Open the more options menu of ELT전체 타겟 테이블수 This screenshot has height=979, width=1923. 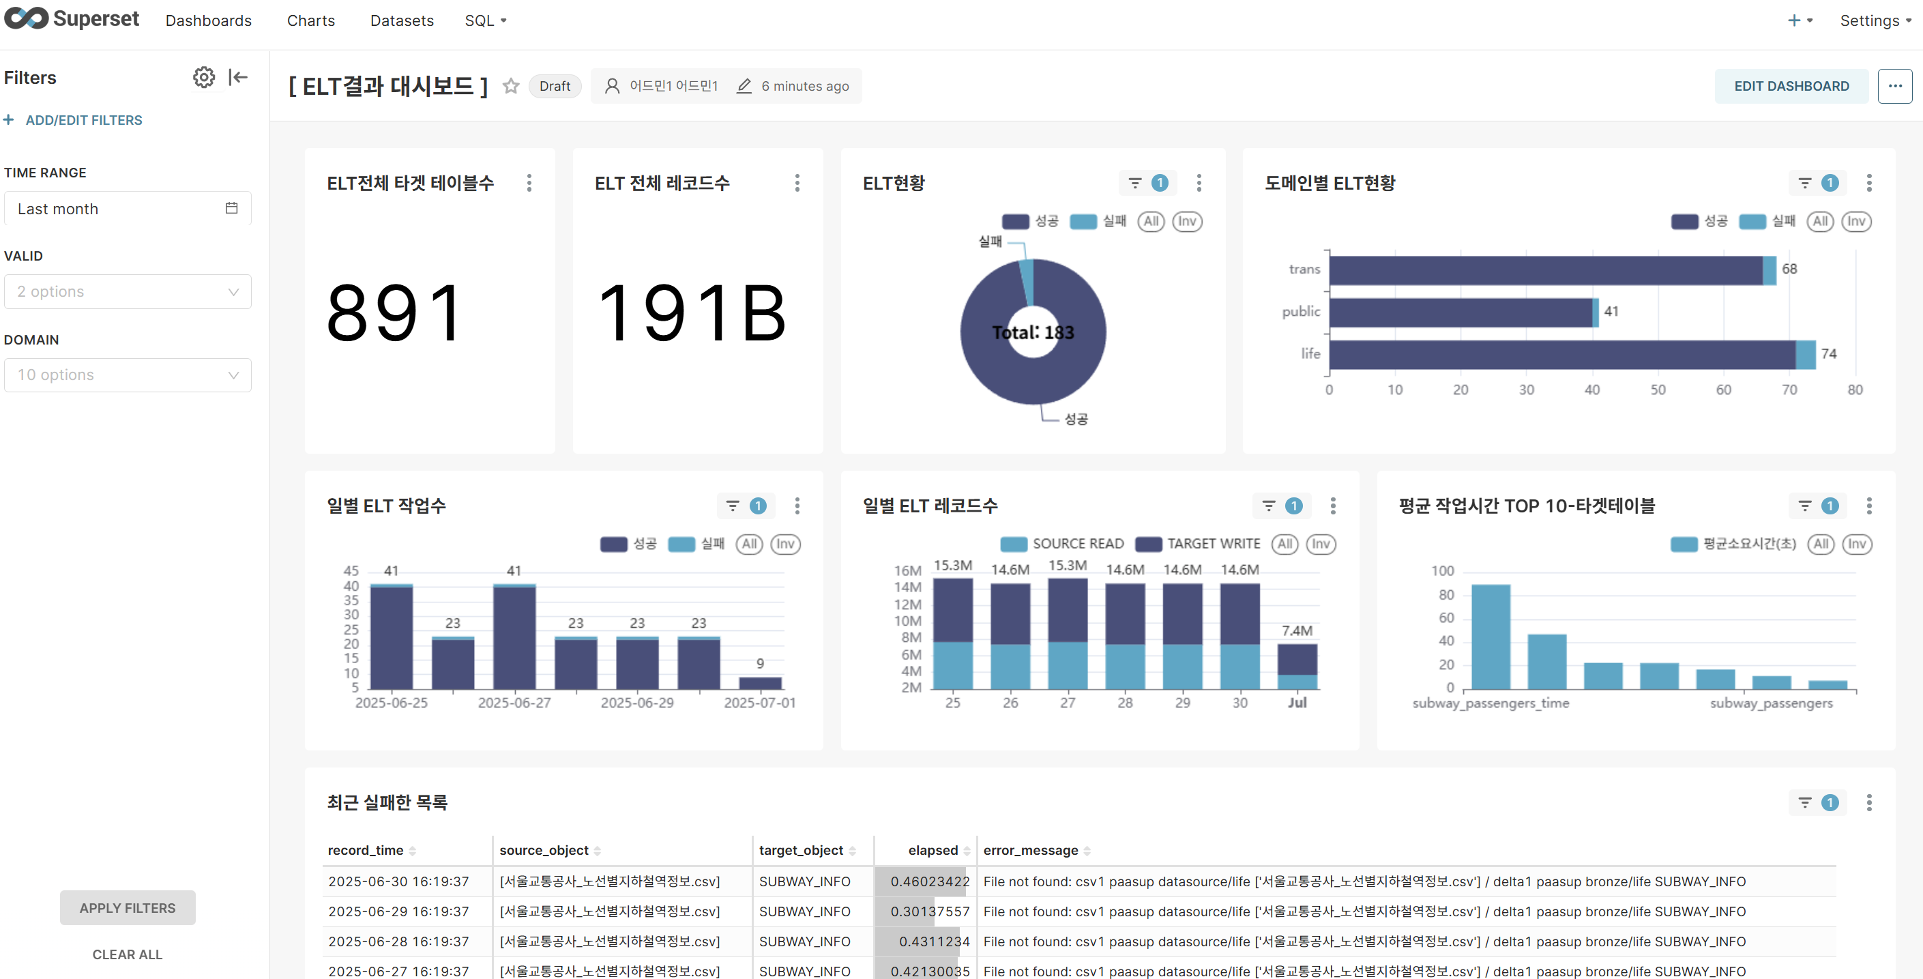pos(529,183)
